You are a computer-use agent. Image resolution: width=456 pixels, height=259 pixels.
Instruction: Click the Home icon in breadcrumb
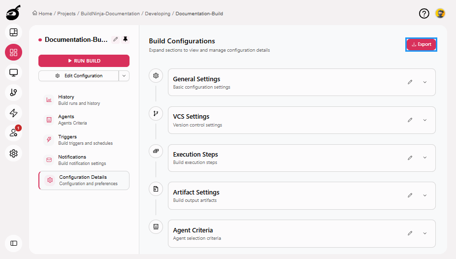coord(35,13)
